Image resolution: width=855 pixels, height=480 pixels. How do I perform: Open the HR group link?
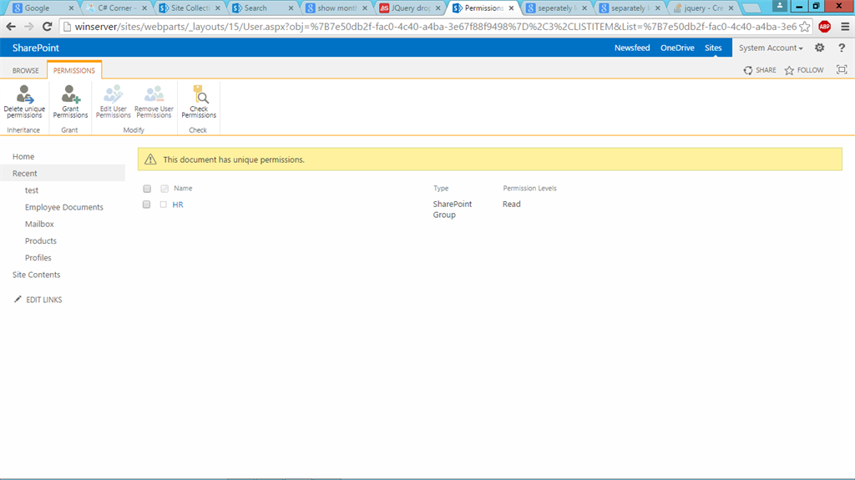tap(178, 205)
